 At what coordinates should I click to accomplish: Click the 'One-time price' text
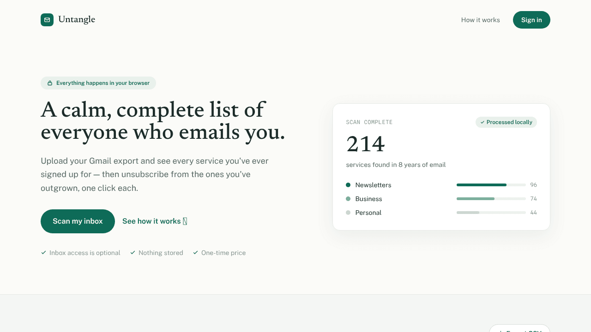click(x=223, y=253)
